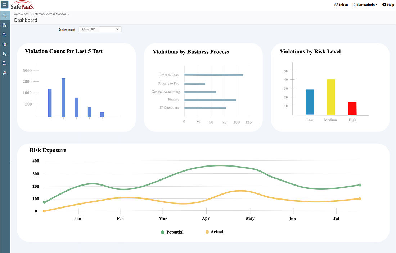The height and width of the screenshot is (253, 396).
Task: Go to AccessPaaS breadcrumb link
Action: [21, 14]
